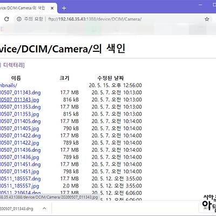
Task: Click the 815 kB size value
Action: 71,114
